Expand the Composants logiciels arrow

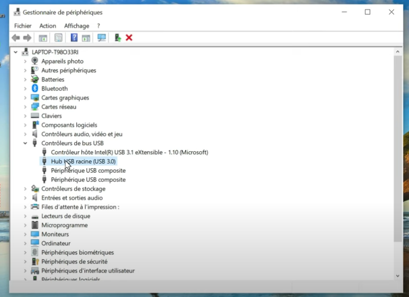(25, 125)
